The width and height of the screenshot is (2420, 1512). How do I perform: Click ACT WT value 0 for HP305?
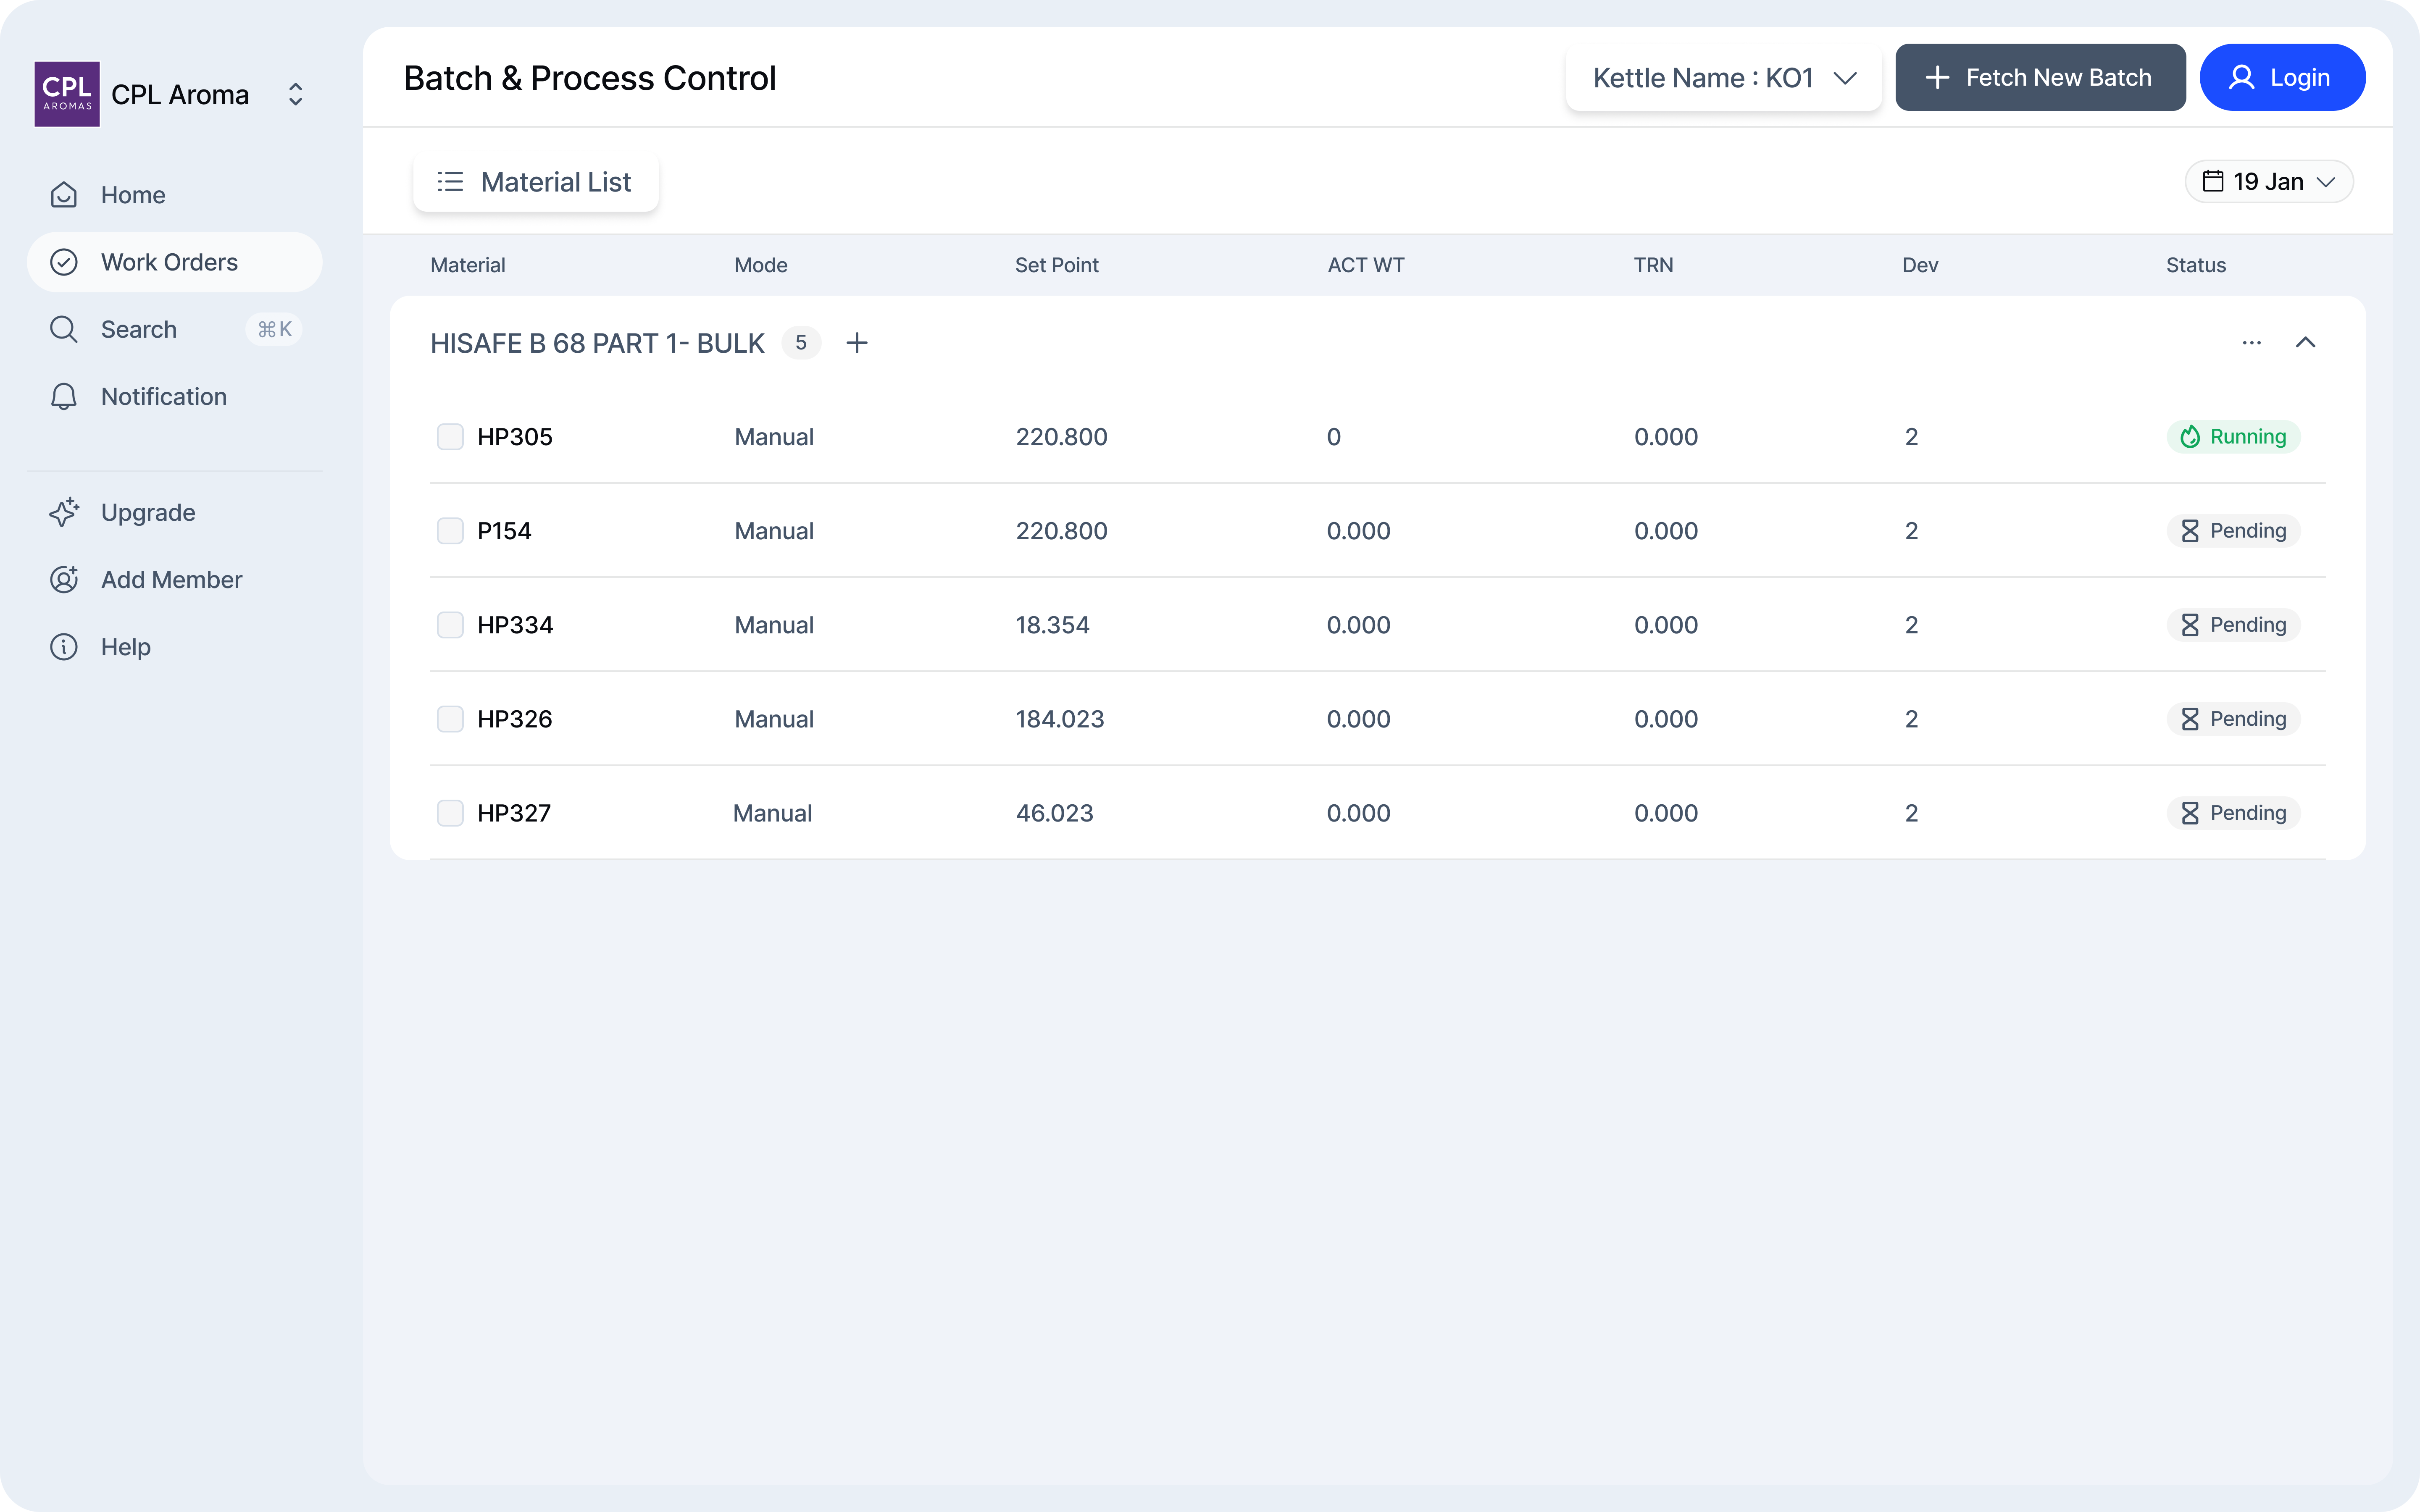pos(1334,437)
